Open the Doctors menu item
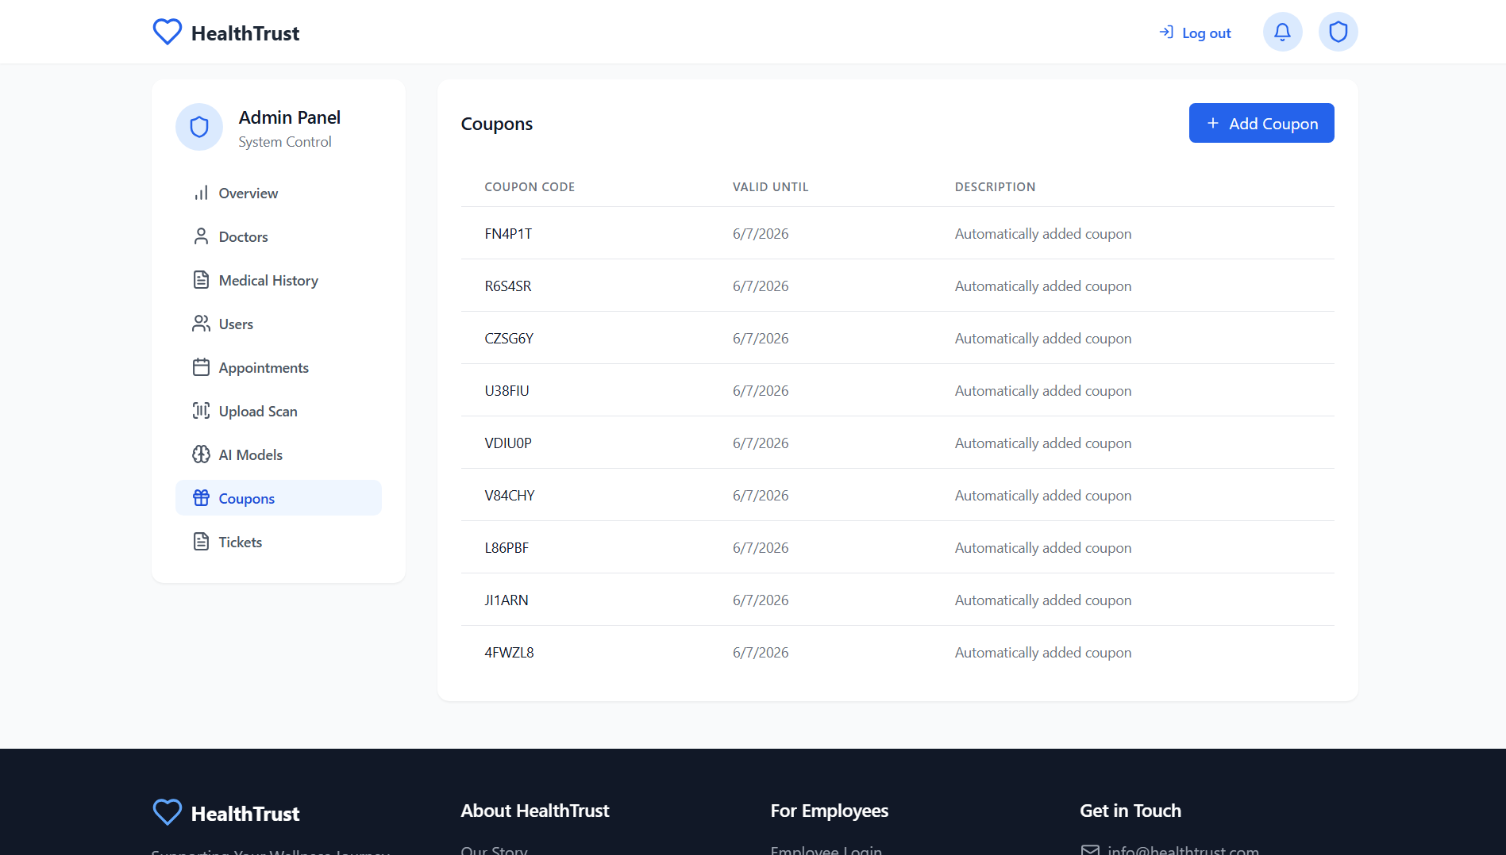The height and width of the screenshot is (855, 1506). pos(279,236)
